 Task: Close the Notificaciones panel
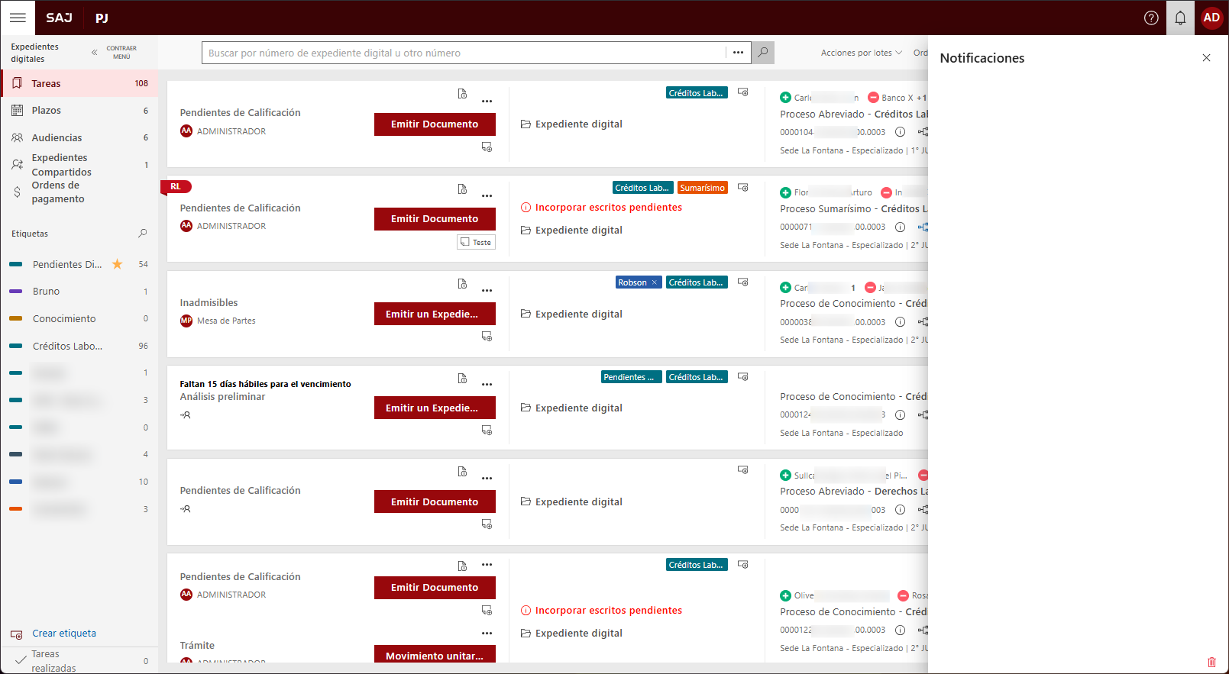click(x=1206, y=58)
